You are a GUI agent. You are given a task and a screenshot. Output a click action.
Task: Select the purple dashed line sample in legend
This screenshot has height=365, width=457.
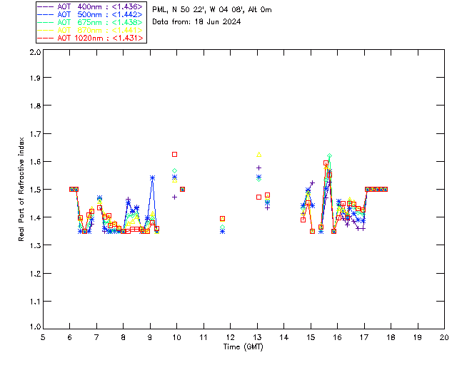[x=46, y=6]
